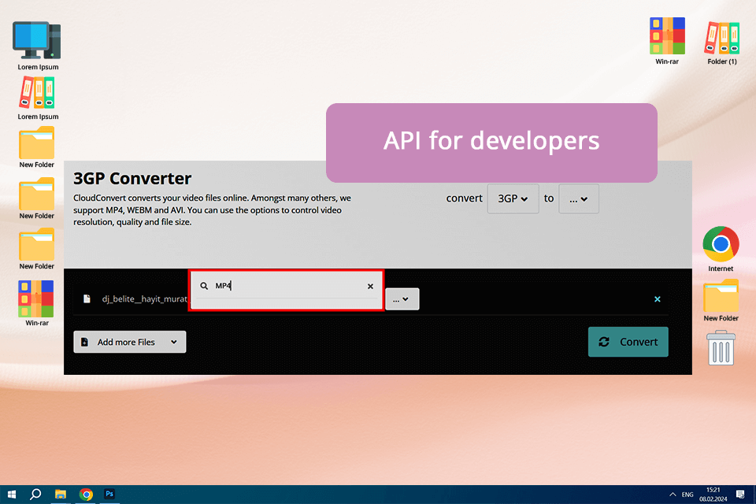This screenshot has height=504, width=756.
Task: Start conversion with the Convert button
Action: click(x=628, y=342)
